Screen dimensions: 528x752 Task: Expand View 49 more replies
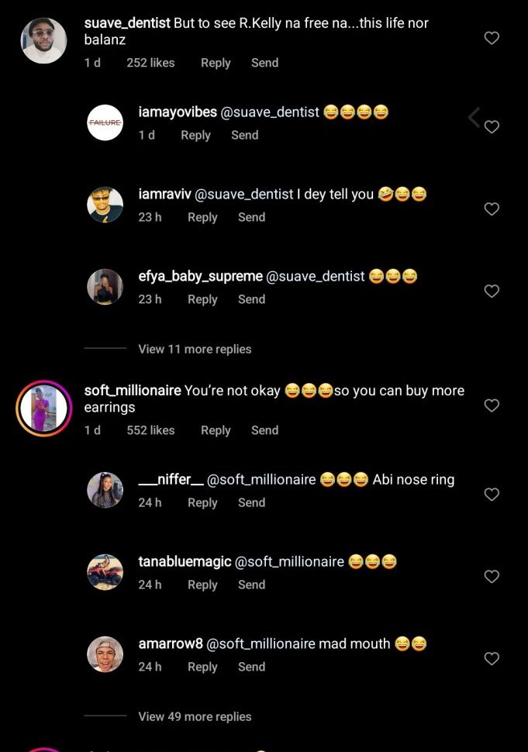[195, 716]
